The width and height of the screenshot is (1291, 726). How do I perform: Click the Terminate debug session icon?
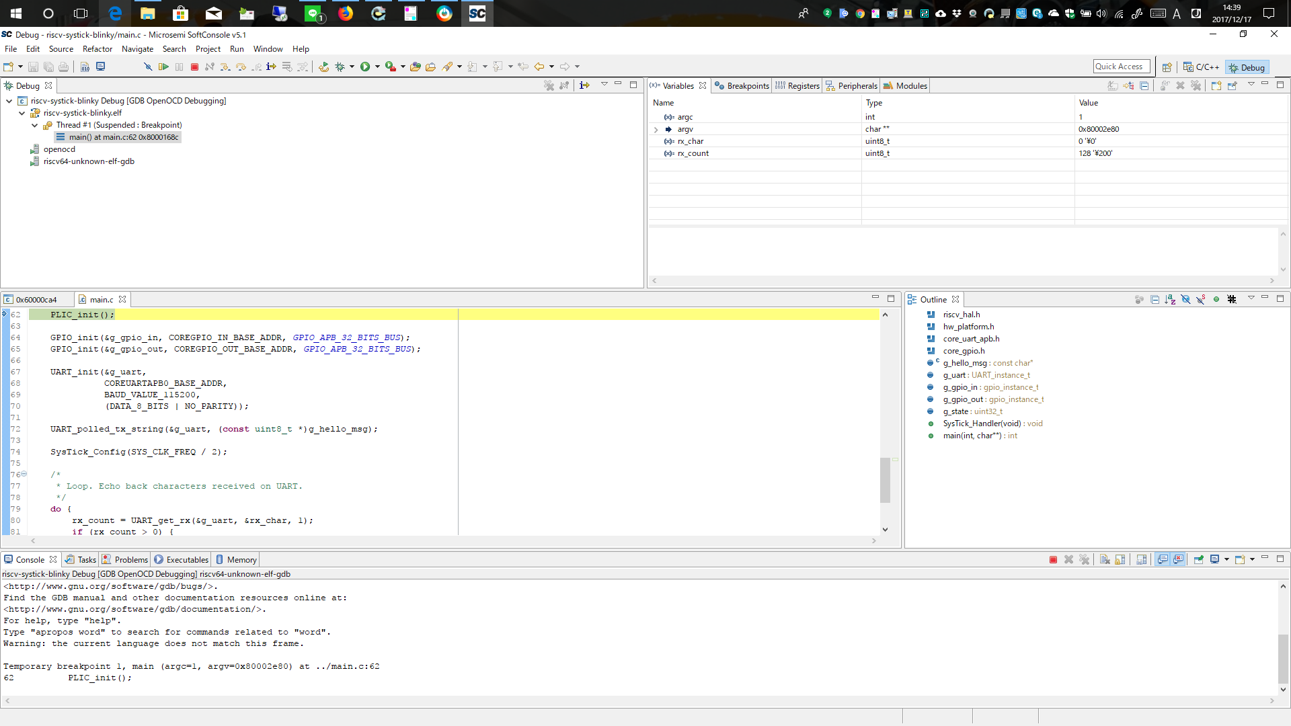[194, 66]
